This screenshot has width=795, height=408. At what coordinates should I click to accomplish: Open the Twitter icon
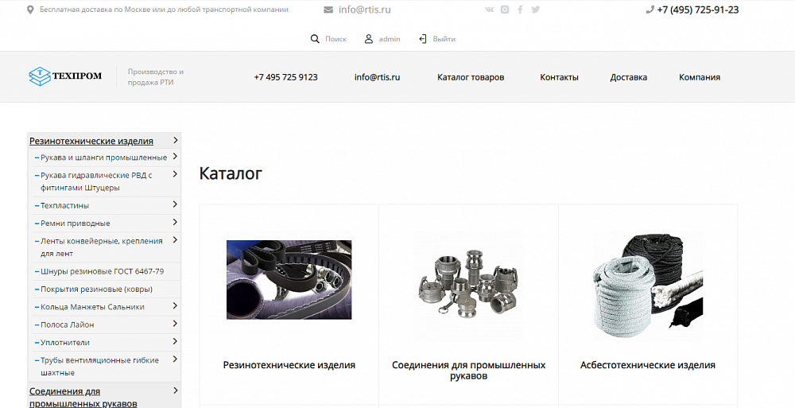pos(535,9)
